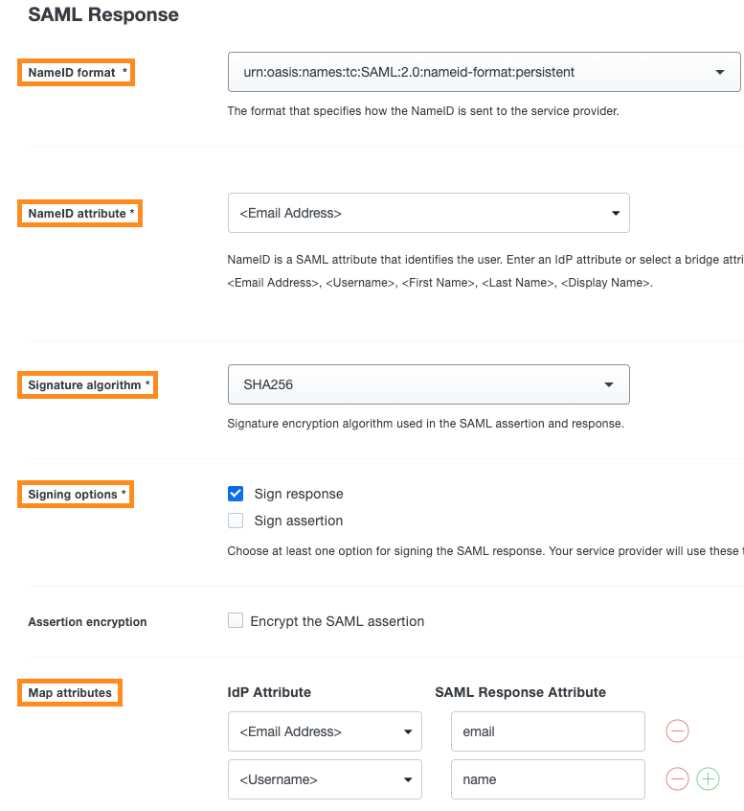
Task: Open the NameID attribute dropdown
Action: tap(428, 213)
